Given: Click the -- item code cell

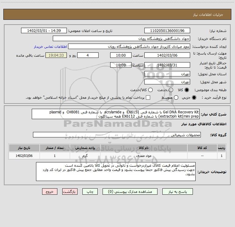Looking at the screenshot, I should [x=202, y=156].
